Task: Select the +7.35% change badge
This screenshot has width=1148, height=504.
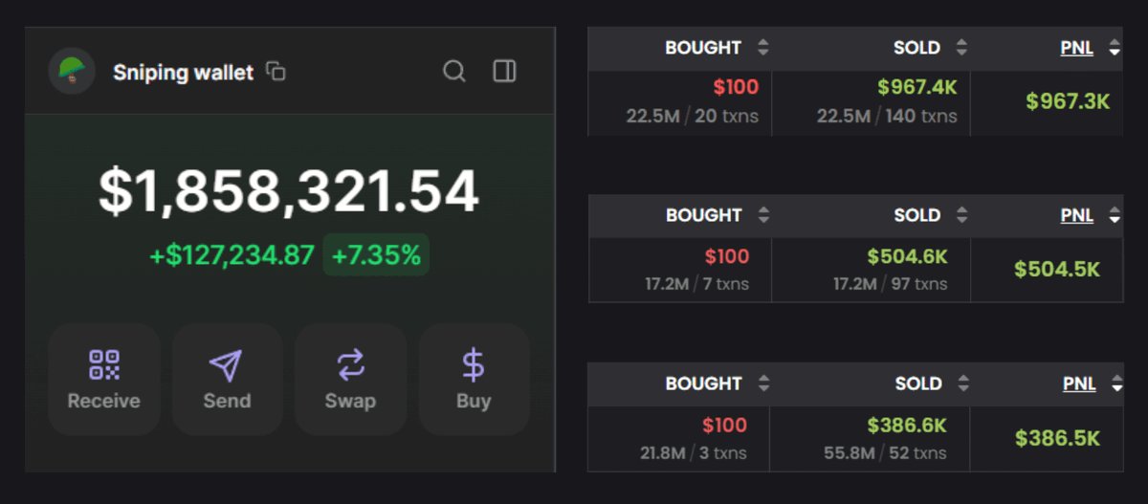Action: click(x=376, y=255)
